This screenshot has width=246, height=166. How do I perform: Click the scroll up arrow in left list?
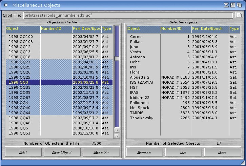(x=117, y=131)
